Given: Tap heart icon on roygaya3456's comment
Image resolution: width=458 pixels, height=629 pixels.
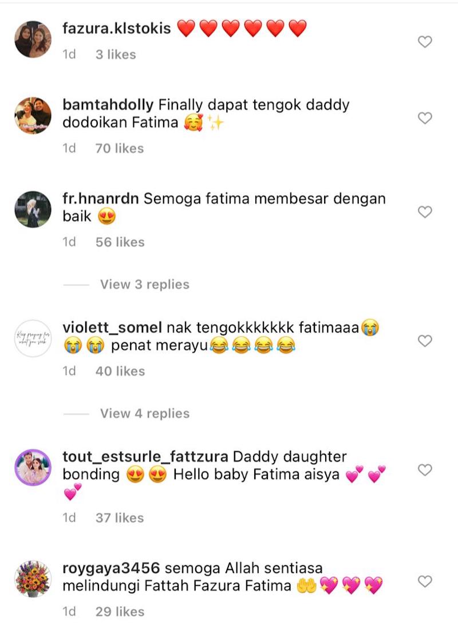Looking at the screenshot, I should 425,581.
